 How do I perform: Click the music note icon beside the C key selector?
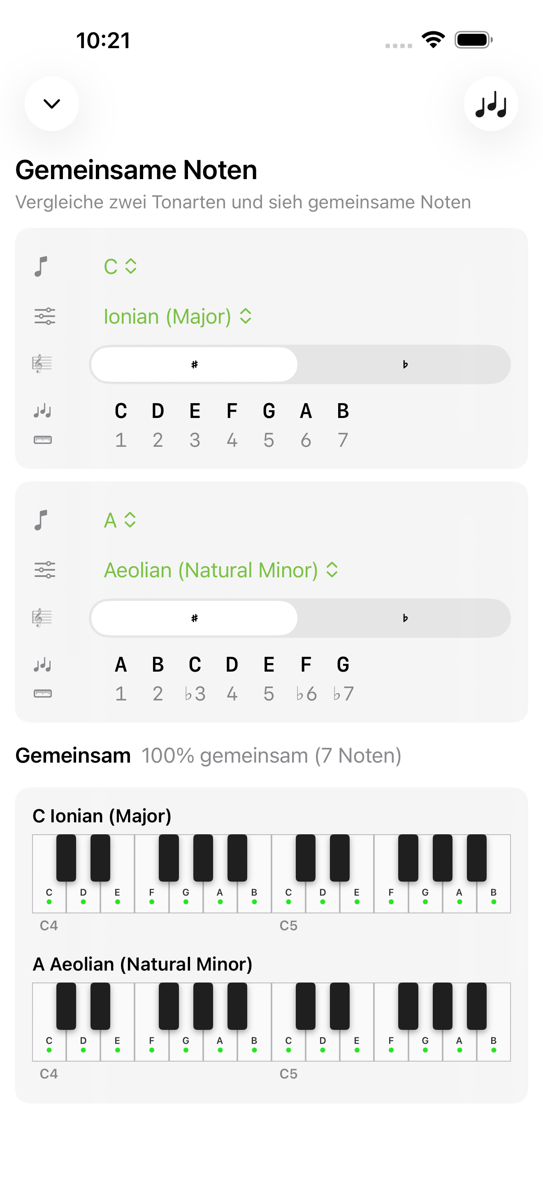coord(42,266)
